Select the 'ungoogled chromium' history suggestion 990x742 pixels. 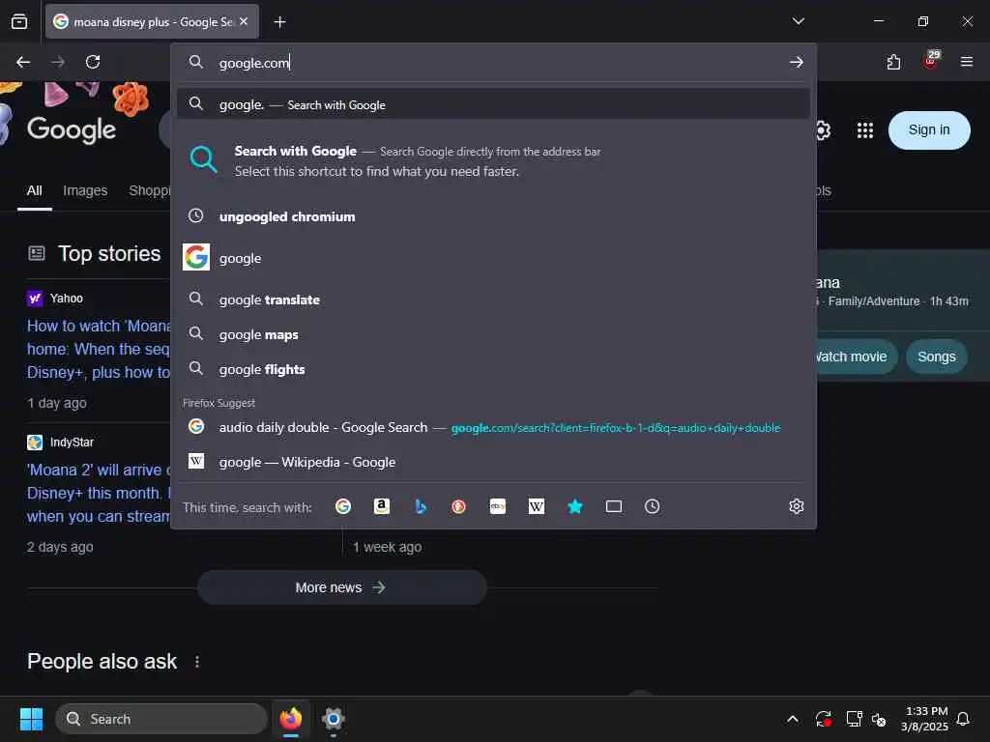[493, 216]
